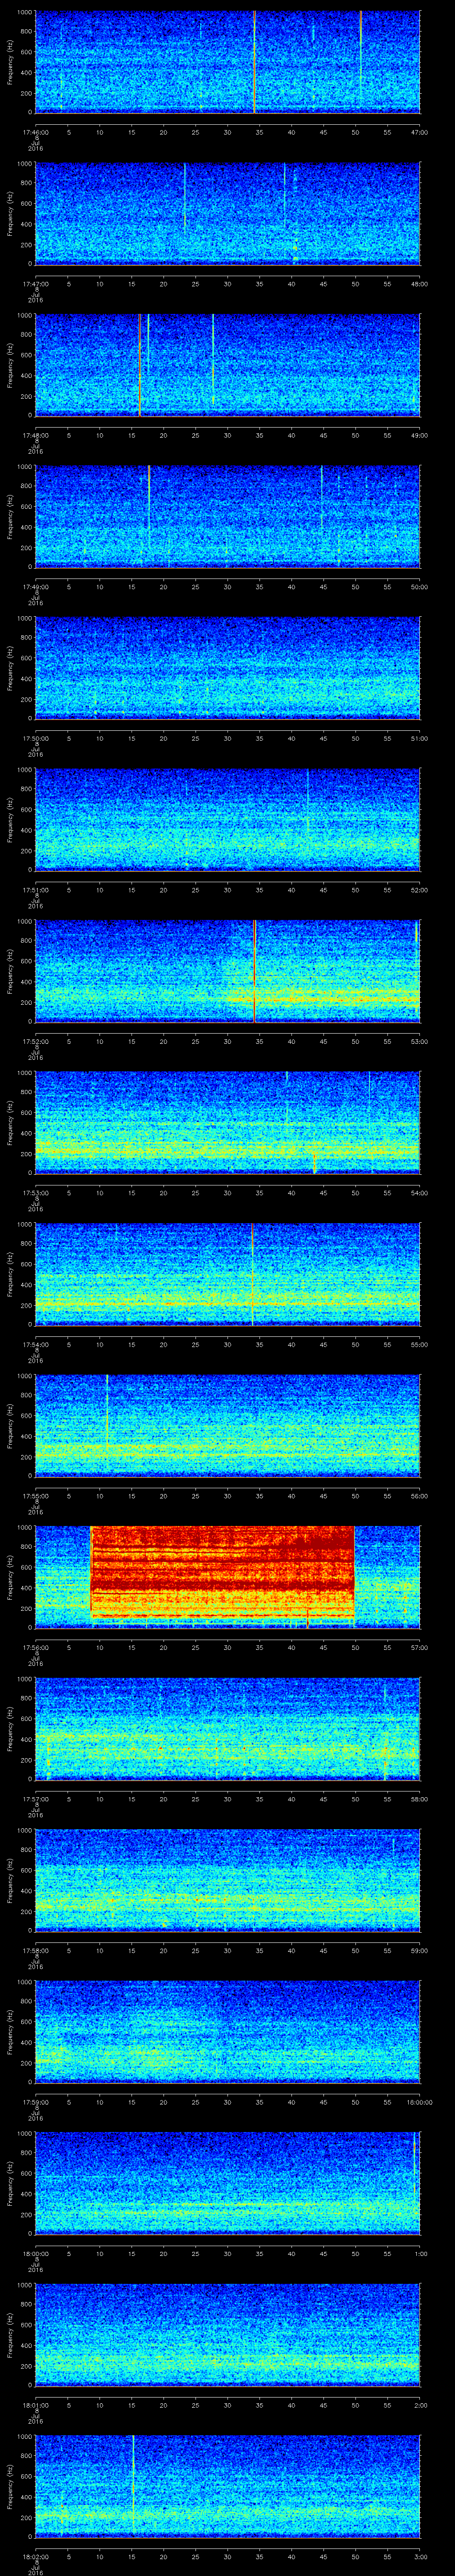Select the 17:50:00 time axis label
The width and height of the screenshot is (455, 2576).
(x=35, y=738)
